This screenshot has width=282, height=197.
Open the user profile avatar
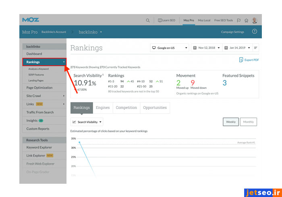[x=255, y=20]
